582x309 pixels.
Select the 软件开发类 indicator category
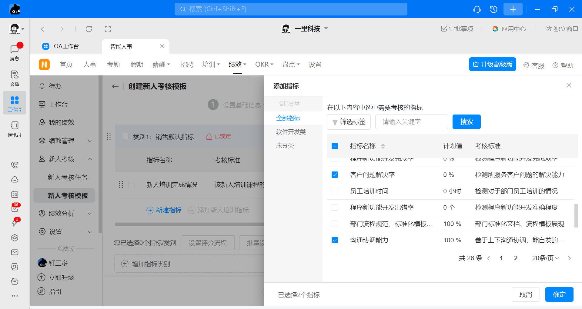tap(291, 132)
